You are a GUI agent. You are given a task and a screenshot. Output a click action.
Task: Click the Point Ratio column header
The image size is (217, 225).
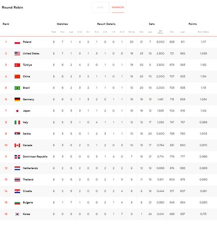[x=203, y=32]
